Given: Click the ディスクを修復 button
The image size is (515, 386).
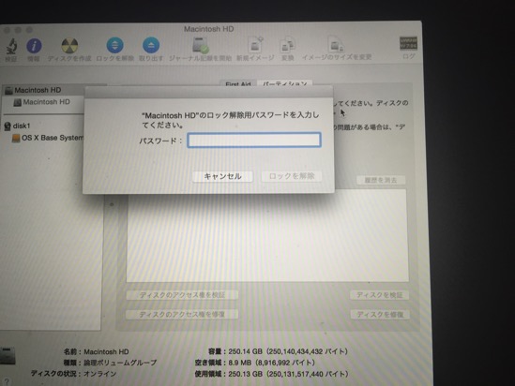Looking at the screenshot, I should tap(380, 315).
